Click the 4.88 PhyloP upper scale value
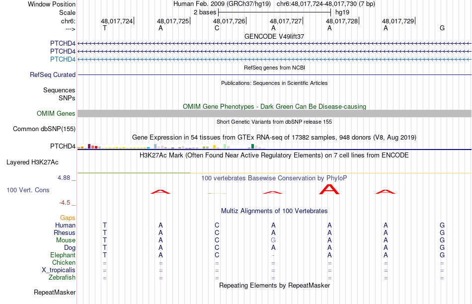The width and height of the screenshot is (472, 304). [64, 178]
